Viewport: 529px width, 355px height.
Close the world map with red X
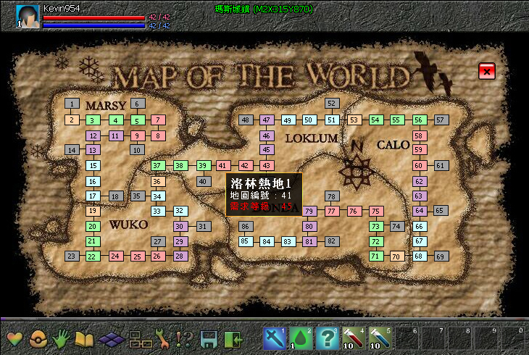point(487,71)
